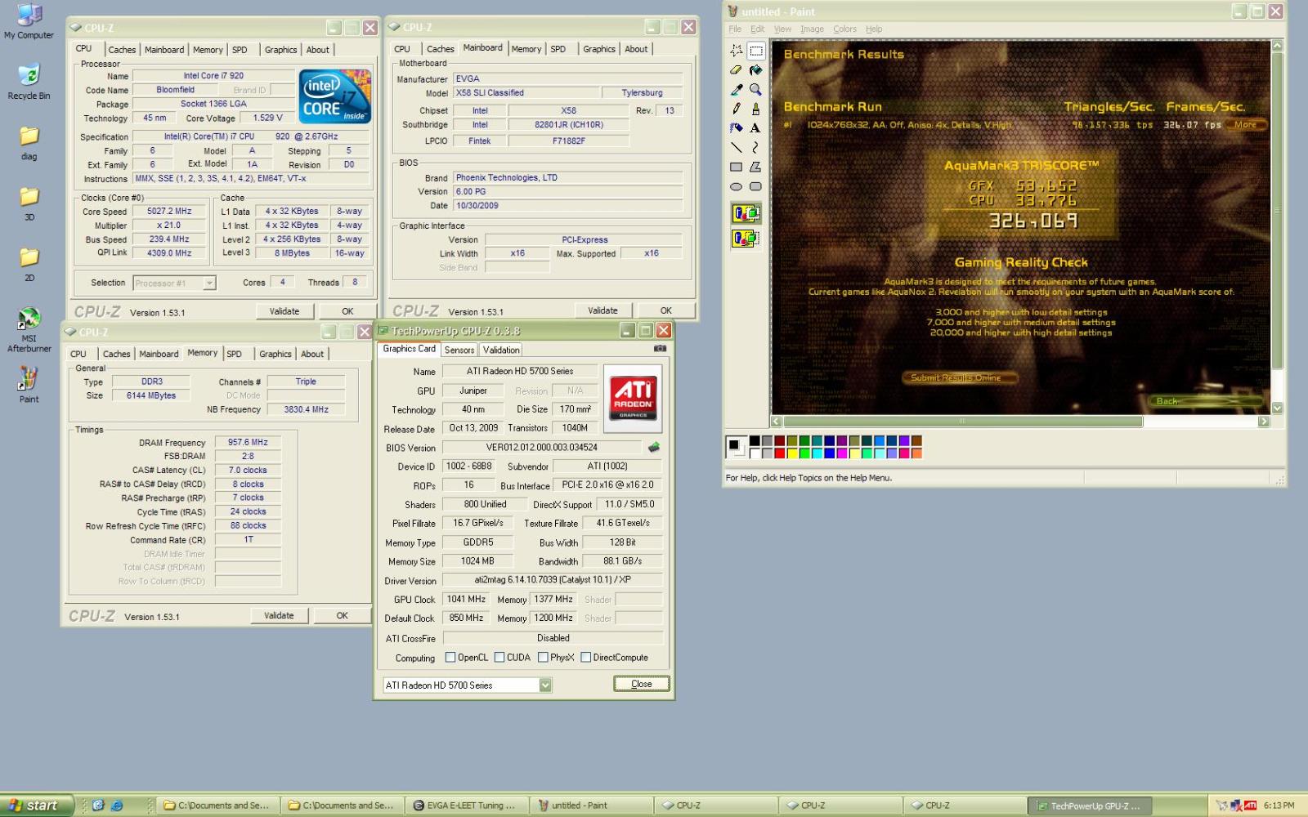Select the bright green color swatch
The width and height of the screenshot is (1308, 817).
coord(804,453)
